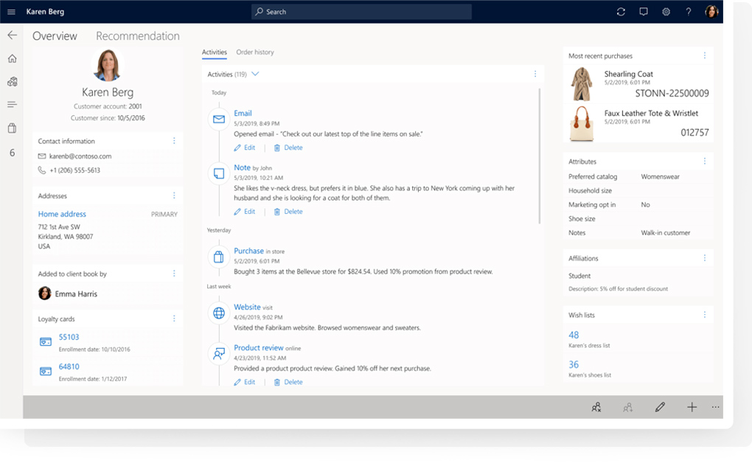
Task: Click the refresh sync icon in header
Action: [x=621, y=12]
